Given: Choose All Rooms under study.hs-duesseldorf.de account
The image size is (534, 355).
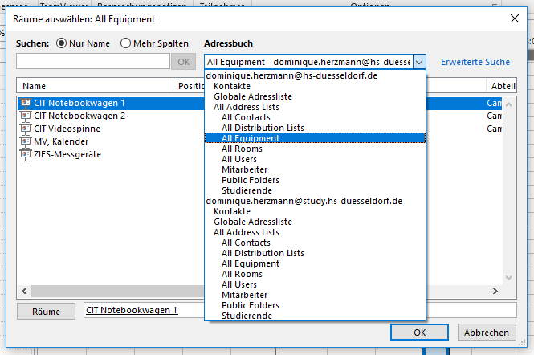Looking at the screenshot, I should point(242,274).
